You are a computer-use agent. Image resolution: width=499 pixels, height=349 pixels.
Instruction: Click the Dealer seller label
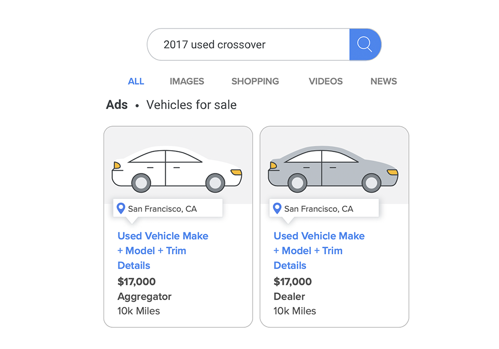point(290,297)
